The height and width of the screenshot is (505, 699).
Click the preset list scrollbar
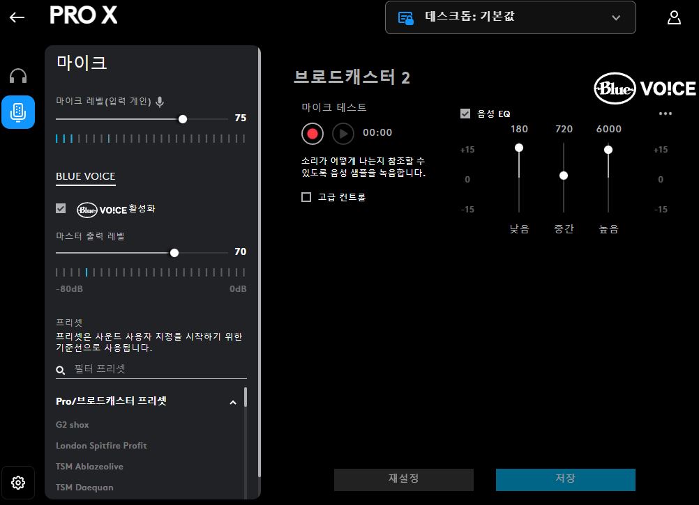click(245, 397)
